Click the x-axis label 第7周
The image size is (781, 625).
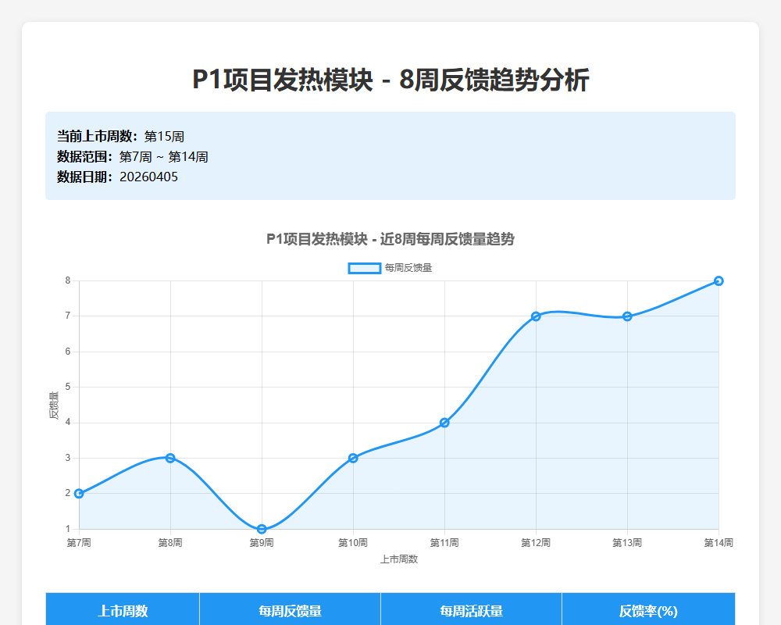point(79,543)
